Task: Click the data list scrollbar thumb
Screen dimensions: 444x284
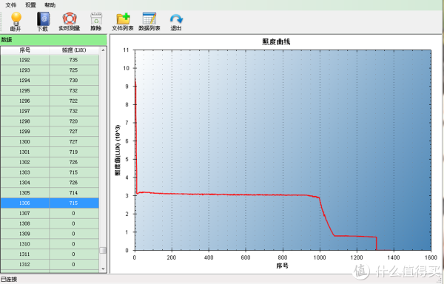Action: click(103, 250)
